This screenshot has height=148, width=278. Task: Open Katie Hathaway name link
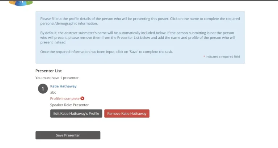tap(63, 86)
